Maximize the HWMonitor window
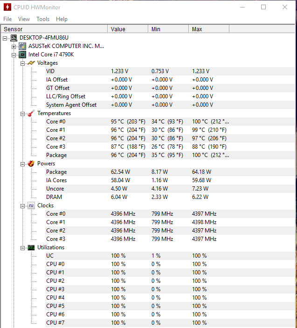 263,7
